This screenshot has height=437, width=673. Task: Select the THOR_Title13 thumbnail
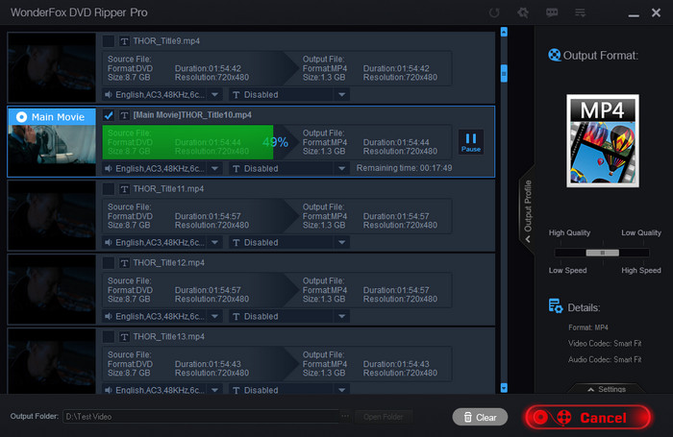coord(52,361)
